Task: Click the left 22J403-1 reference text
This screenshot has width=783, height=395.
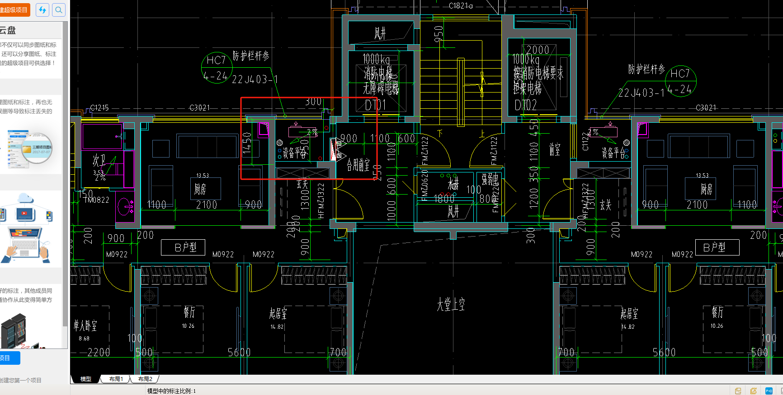Action: coord(255,79)
